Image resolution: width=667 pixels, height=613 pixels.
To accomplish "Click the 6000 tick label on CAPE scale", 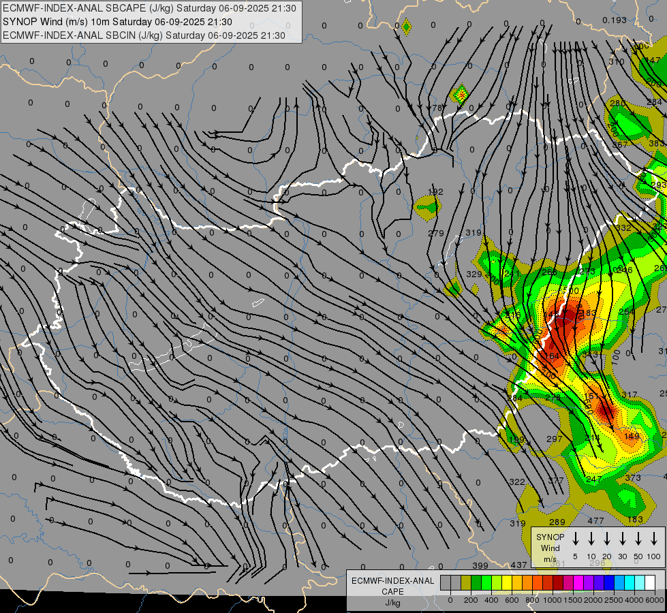I will 654,600.
